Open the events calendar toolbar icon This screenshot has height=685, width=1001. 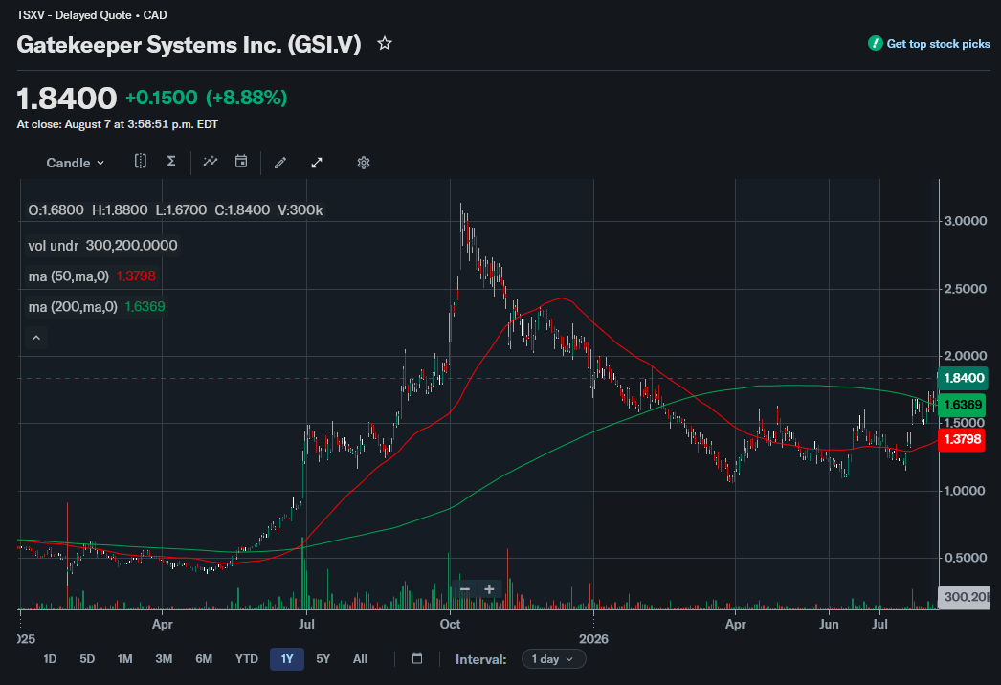pyautogui.click(x=240, y=162)
